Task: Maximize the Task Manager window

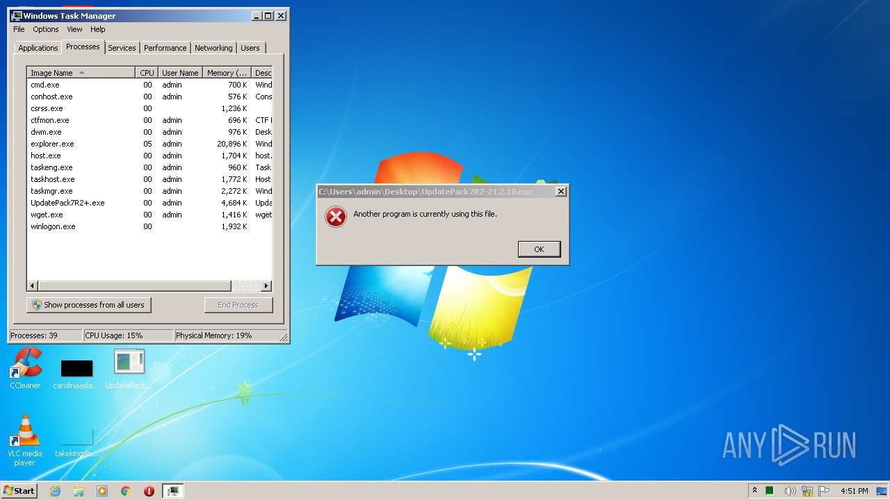Action: (268, 15)
